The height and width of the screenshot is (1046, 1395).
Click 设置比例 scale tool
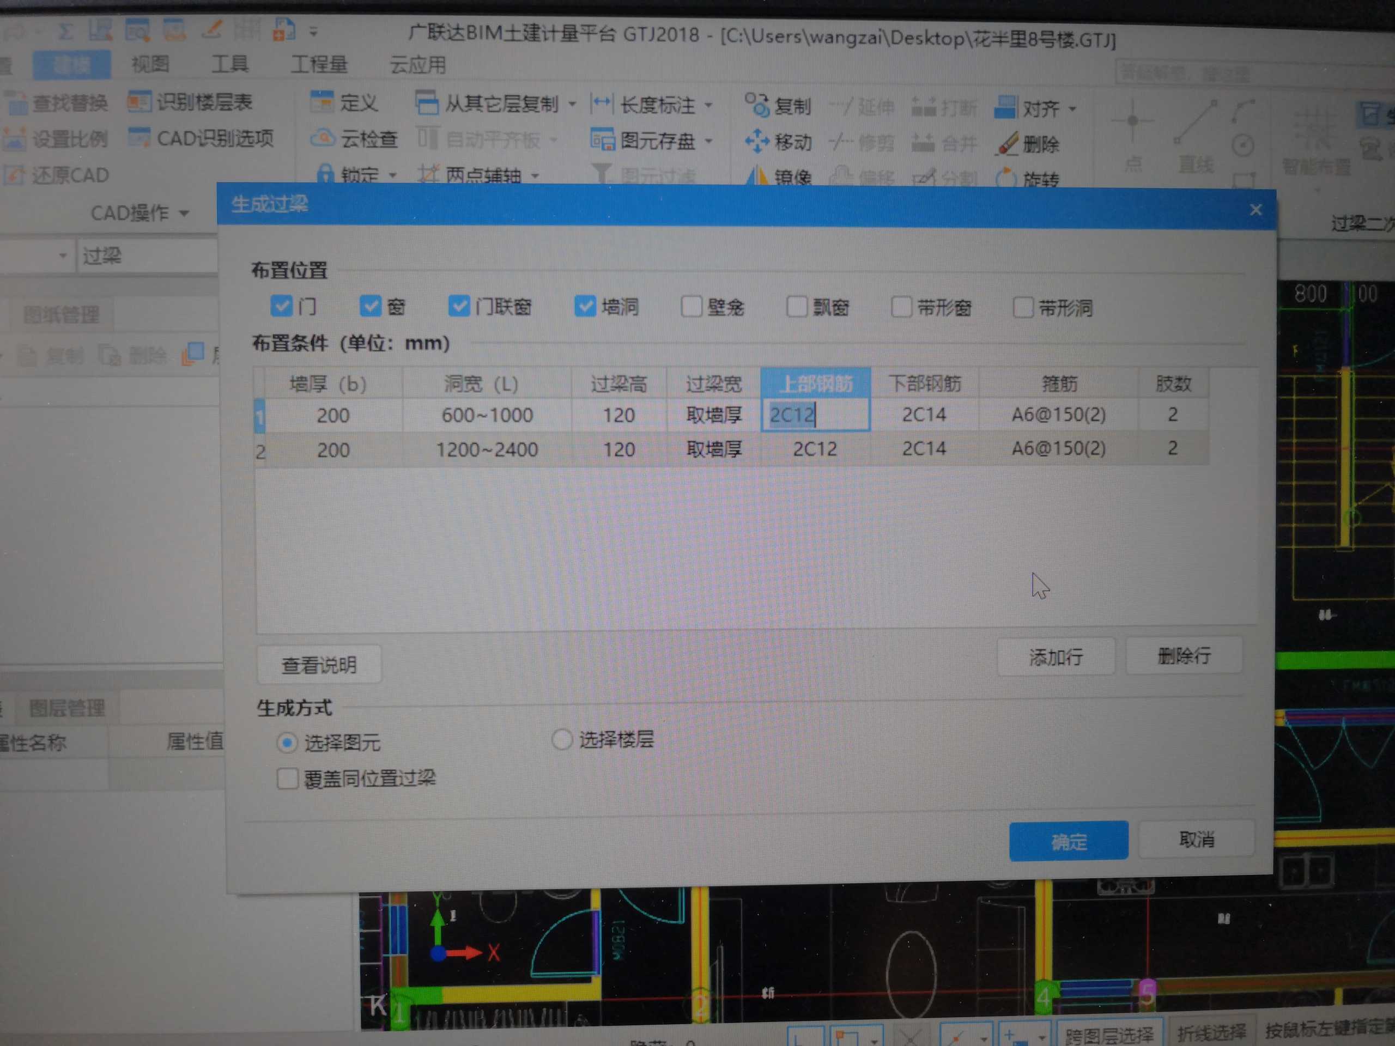pos(56,138)
